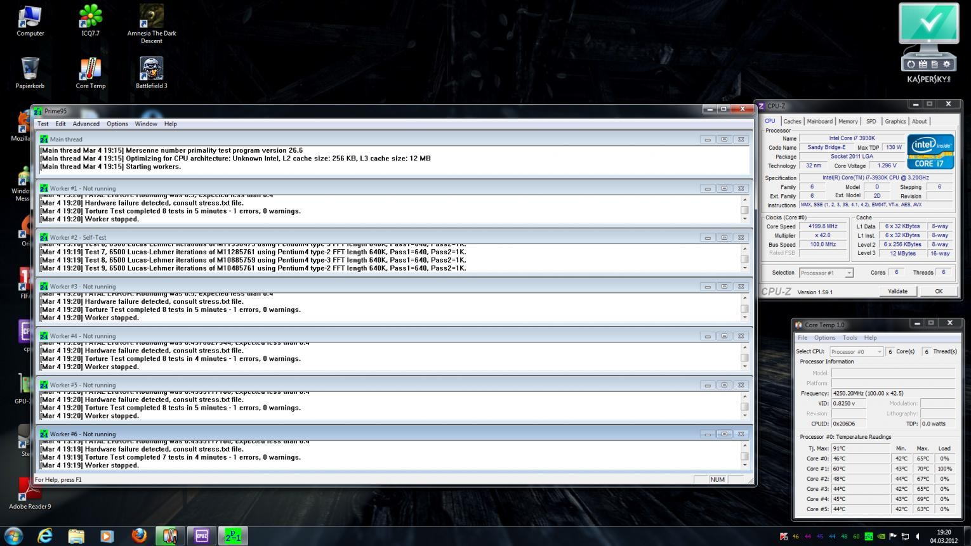This screenshot has width=971, height=546.
Task: Open Prime95 Advanced menu
Action: [x=86, y=124]
